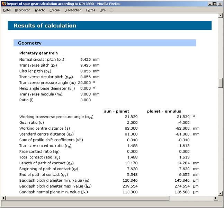This screenshot has width=224, height=208.
Task: Open the Extras menu
Action: point(90,10)
